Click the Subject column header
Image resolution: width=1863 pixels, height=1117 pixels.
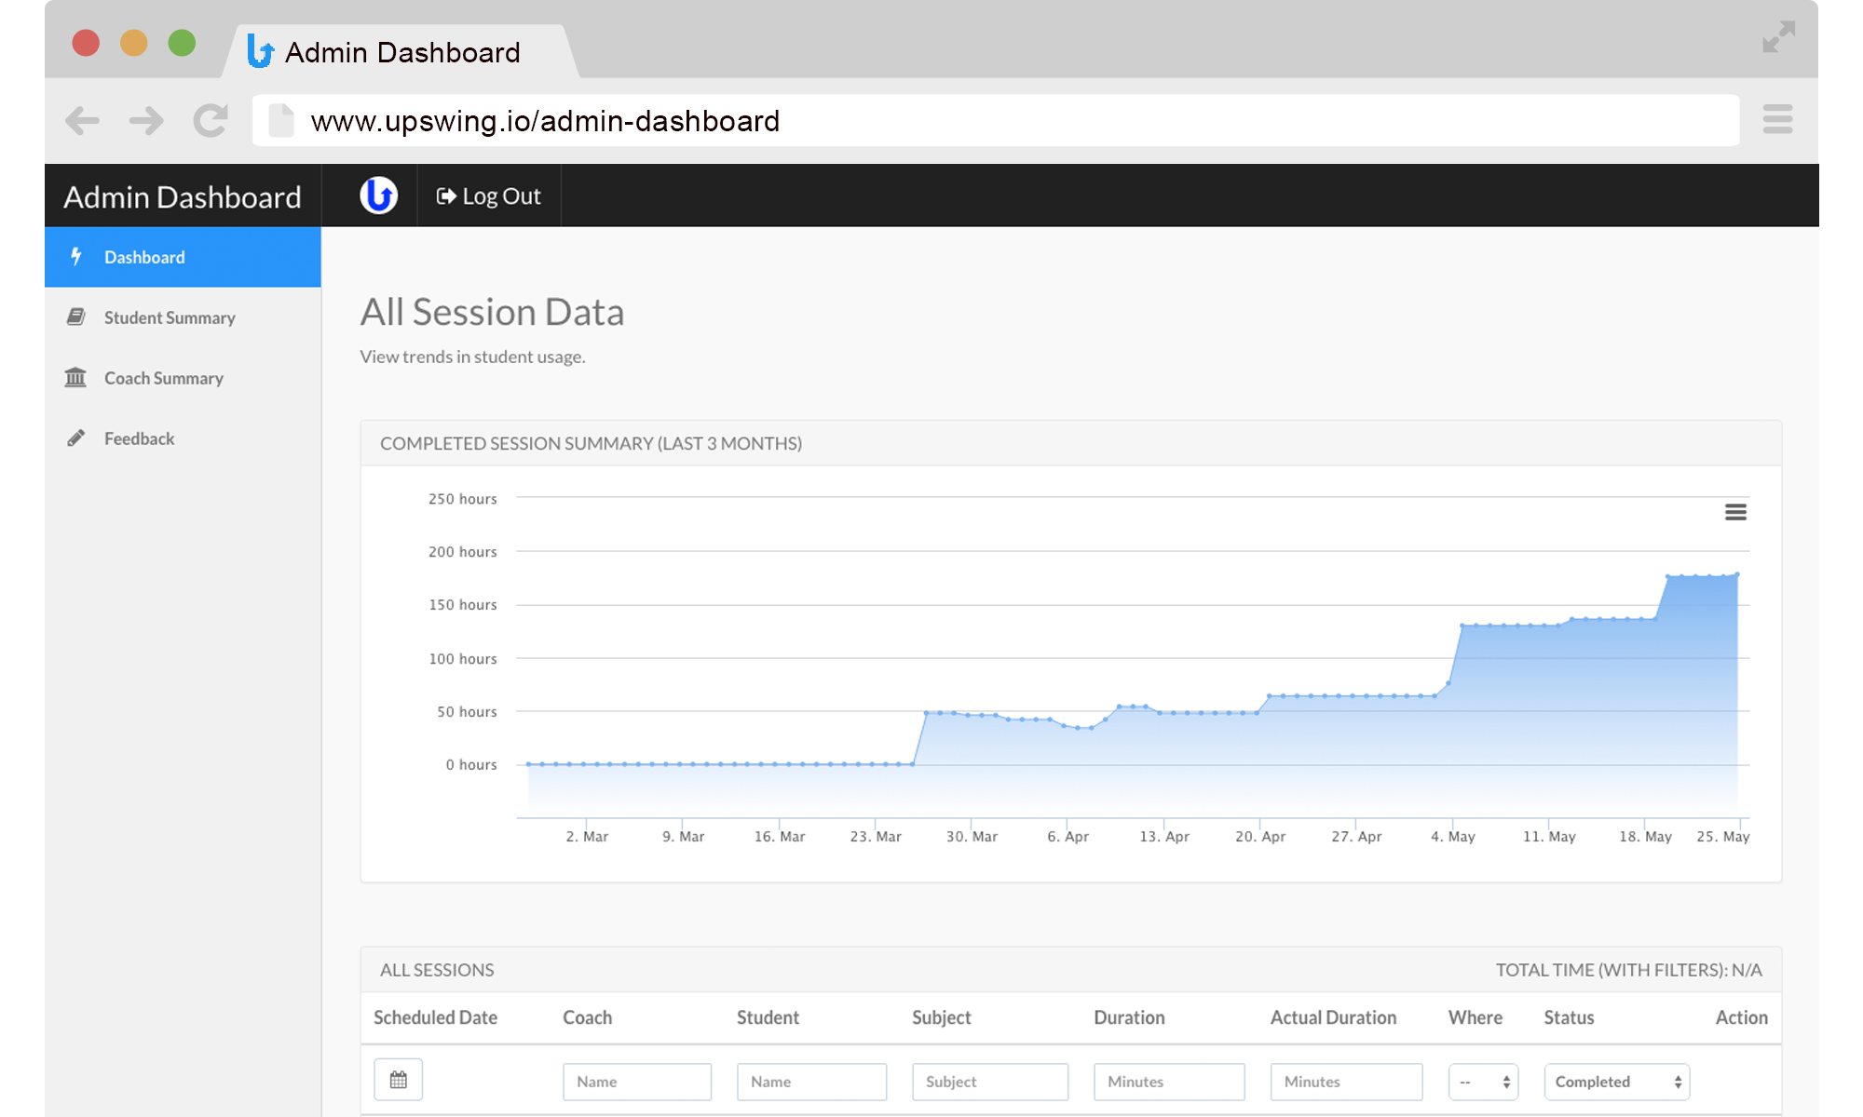point(941,1017)
